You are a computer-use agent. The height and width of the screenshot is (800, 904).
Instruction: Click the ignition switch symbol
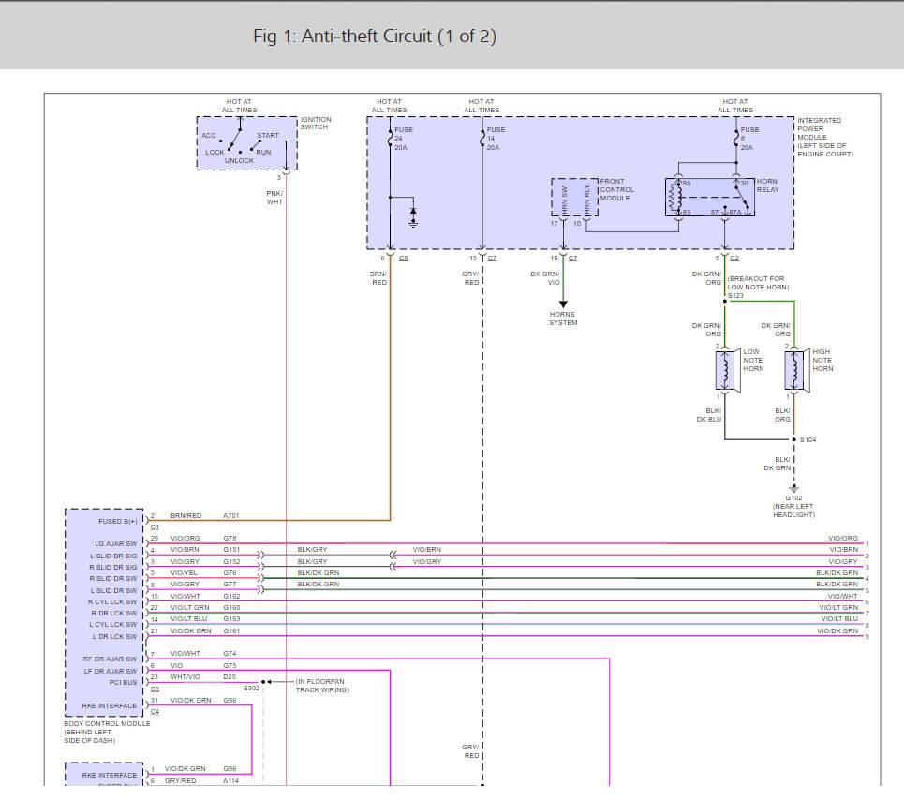point(245,143)
